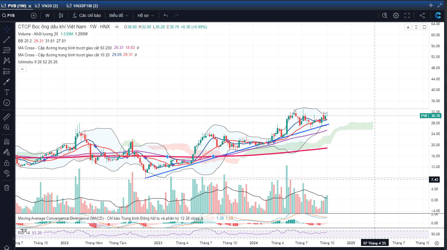The image size is (447, 250).
Task: Open the Fibonacci retracement tools
Action: [7, 50]
